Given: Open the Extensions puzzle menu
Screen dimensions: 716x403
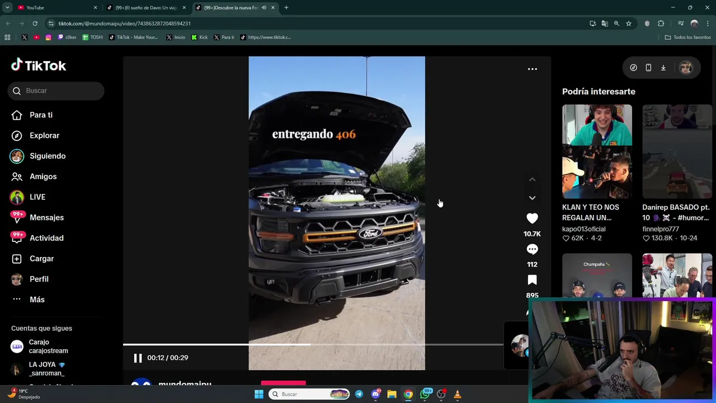Looking at the screenshot, I should point(661,24).
